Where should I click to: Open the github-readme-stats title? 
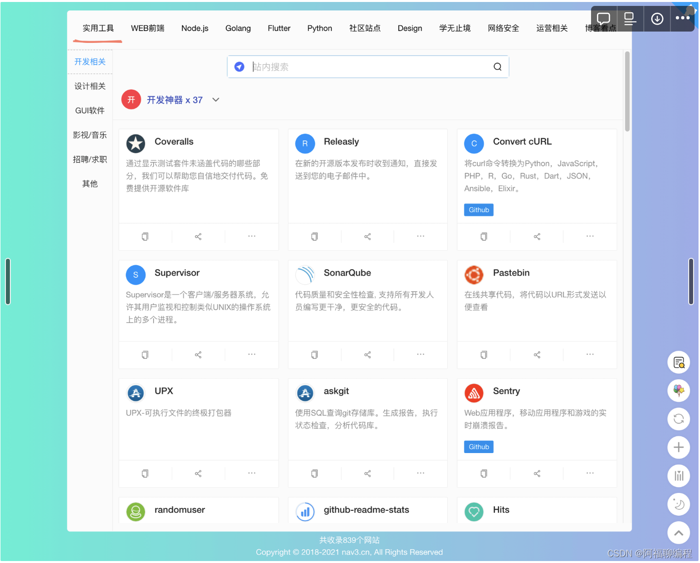click(367, 510)
